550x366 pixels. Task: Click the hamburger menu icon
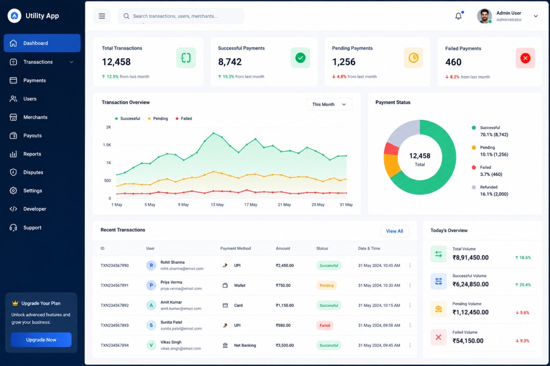pyautogui.click(x=102, y=16)
